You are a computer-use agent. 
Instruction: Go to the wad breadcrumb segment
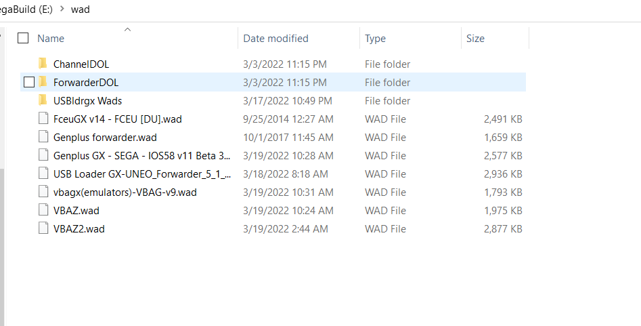tap(80, 9)
